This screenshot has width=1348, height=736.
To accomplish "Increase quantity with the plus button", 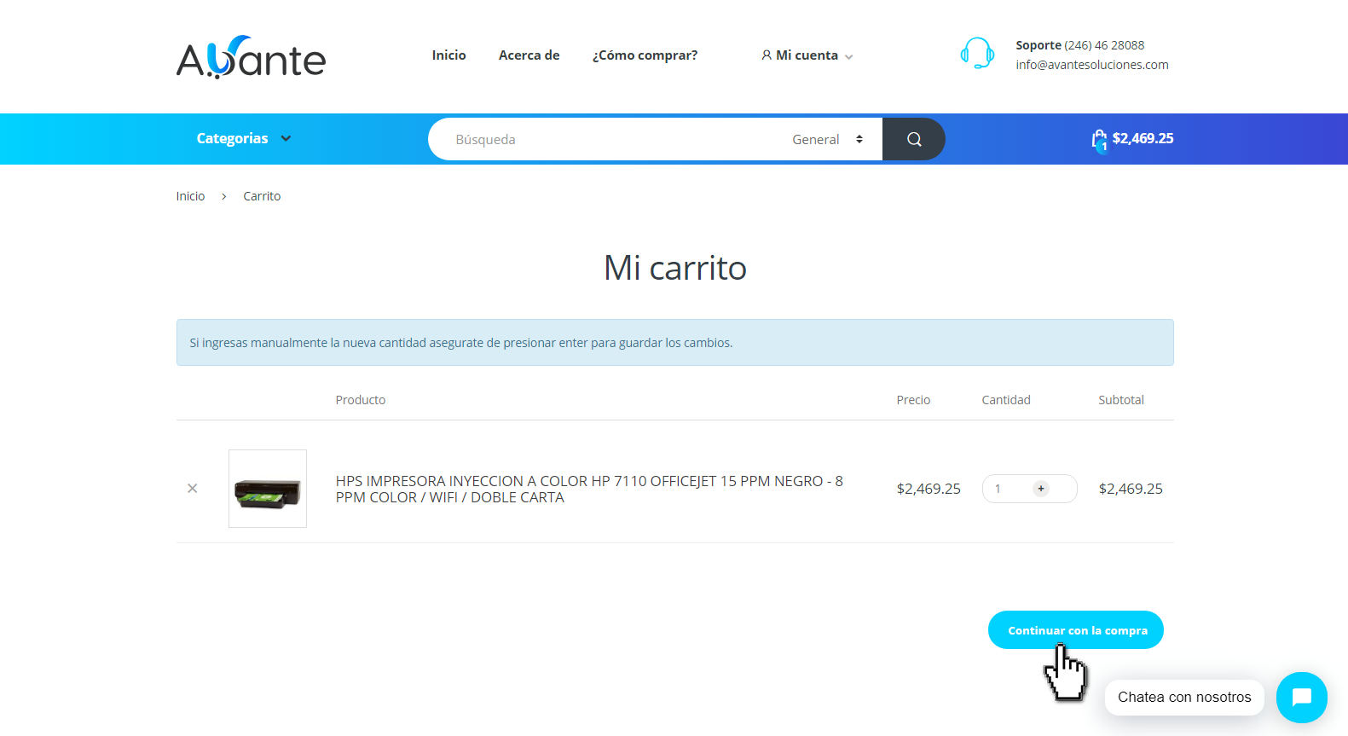I will [x=1041, y=489].
